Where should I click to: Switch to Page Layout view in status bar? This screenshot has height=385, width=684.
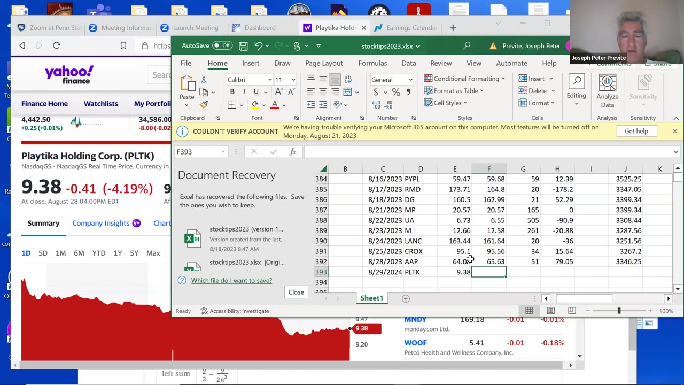[x=550, y=311]
